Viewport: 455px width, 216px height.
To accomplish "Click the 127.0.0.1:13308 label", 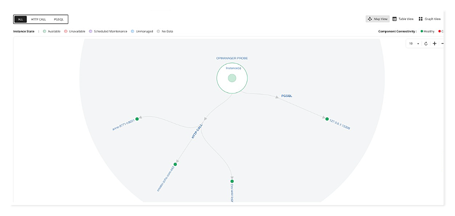I will coord(340,124).
